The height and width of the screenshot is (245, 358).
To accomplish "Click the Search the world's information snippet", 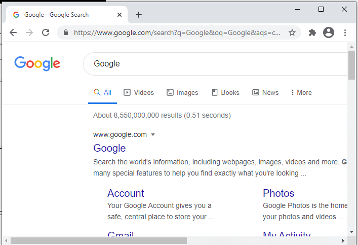I will [x=220, y=167].
